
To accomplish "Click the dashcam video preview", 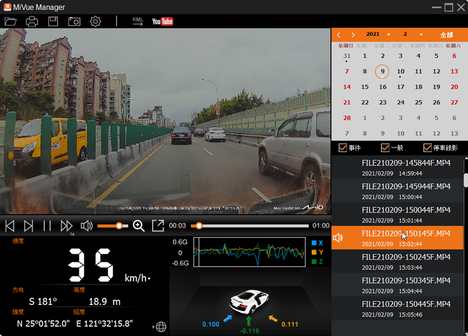I will point(165,121).
